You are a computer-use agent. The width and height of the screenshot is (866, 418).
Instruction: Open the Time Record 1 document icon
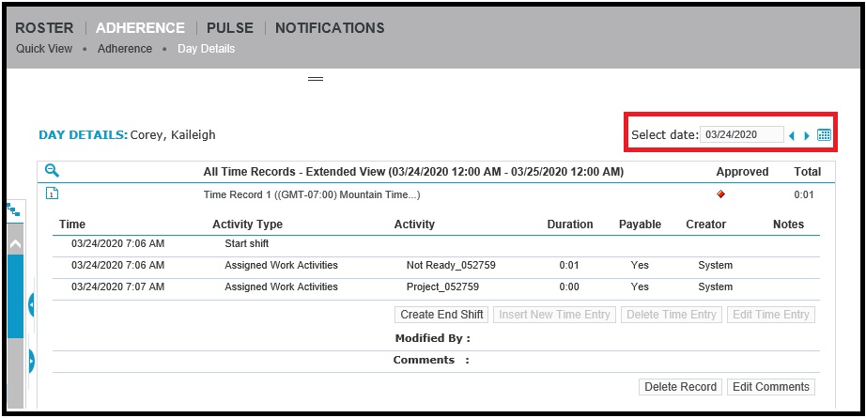click(52, 194)
